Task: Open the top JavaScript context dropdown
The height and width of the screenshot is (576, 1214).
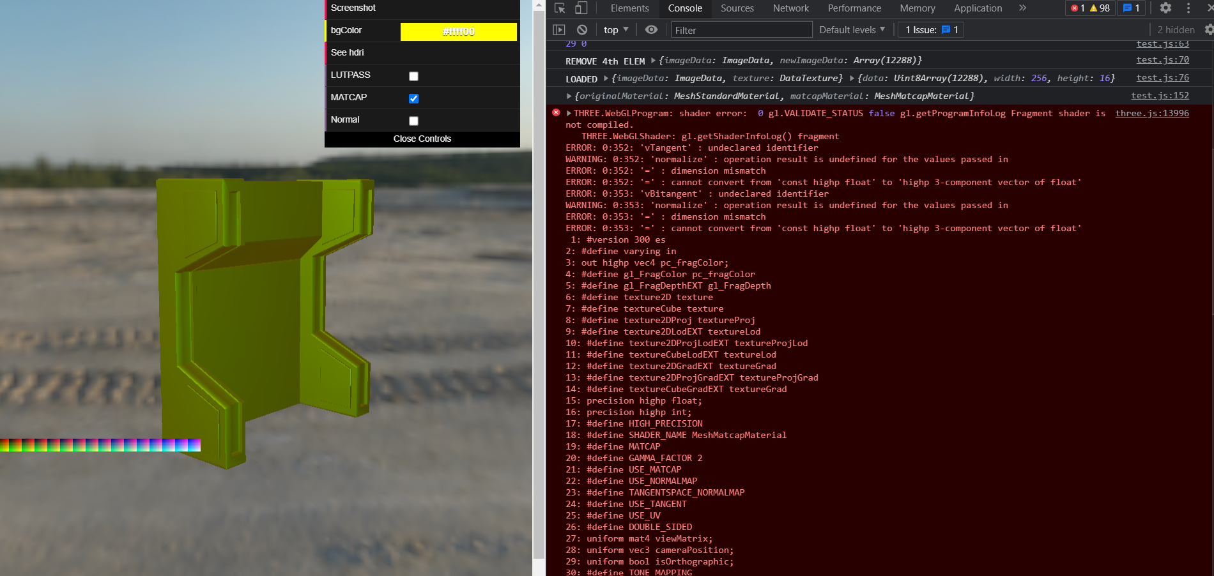Action: tap(616, 30)
